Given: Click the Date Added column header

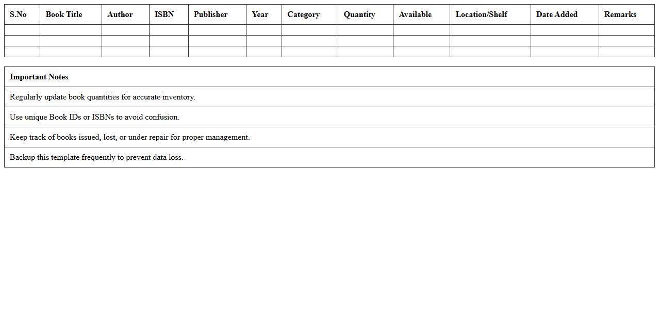Looking at the screenshot, I should point(557,14).
